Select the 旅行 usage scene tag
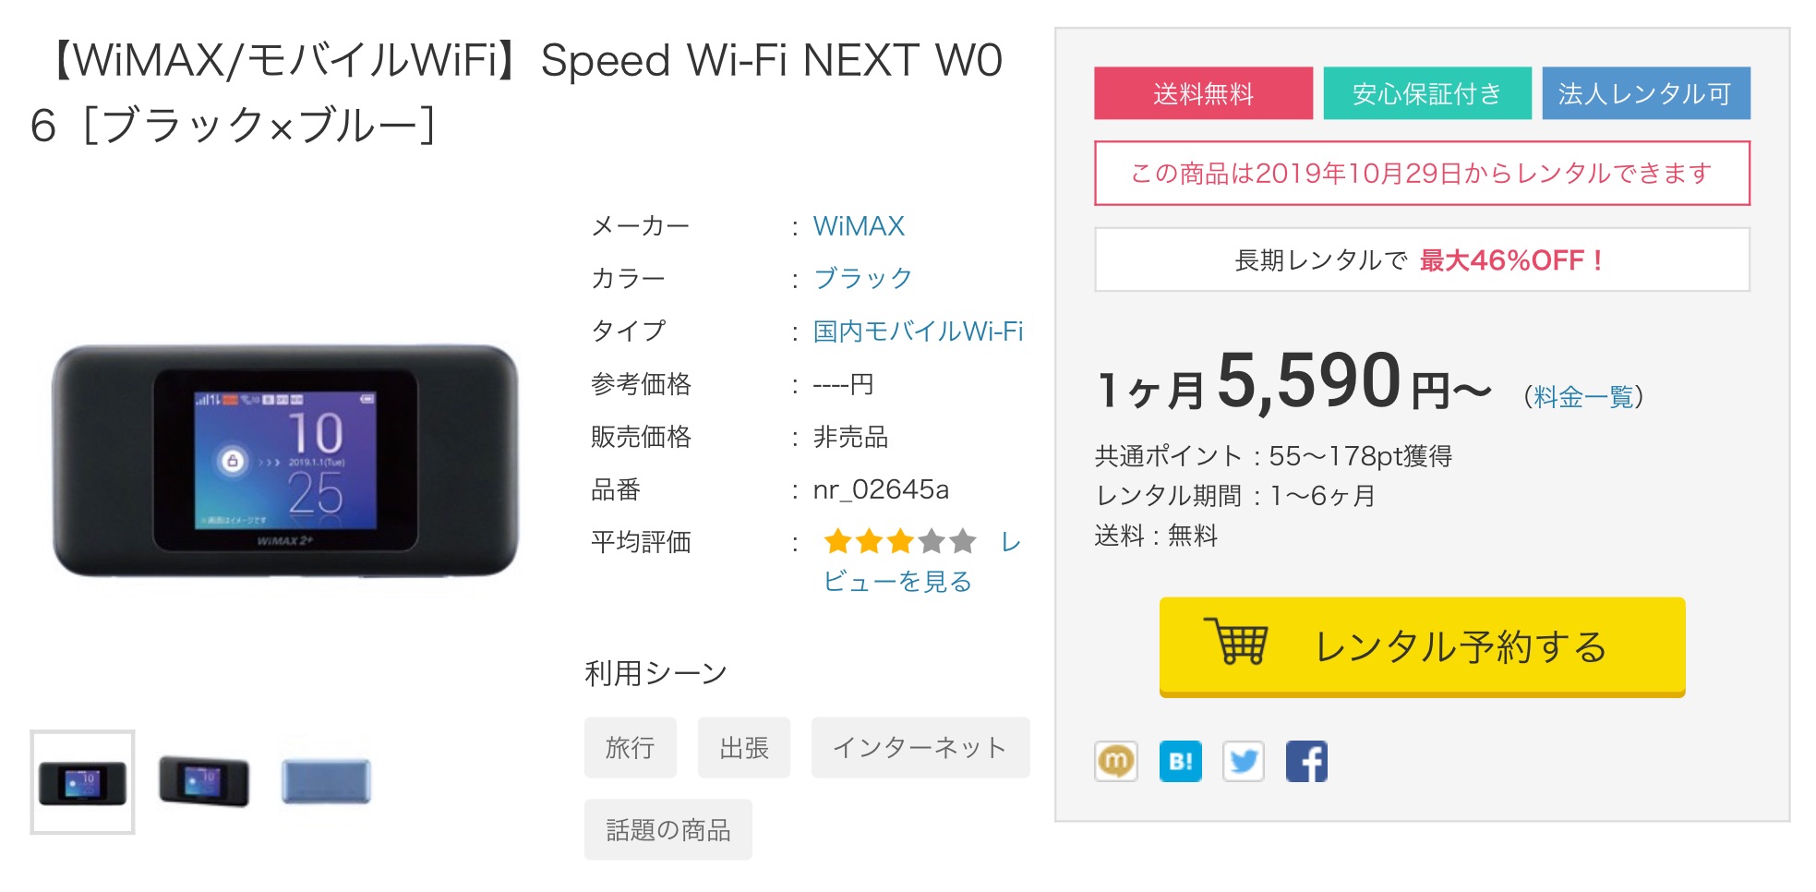Image resolution: width=1816 pixels, height=892 pixels. click(630, 747)
